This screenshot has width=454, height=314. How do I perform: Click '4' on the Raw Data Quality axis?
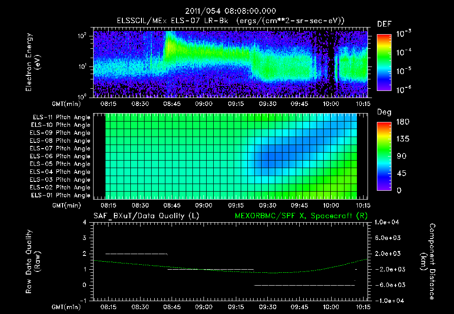point(85,222)
